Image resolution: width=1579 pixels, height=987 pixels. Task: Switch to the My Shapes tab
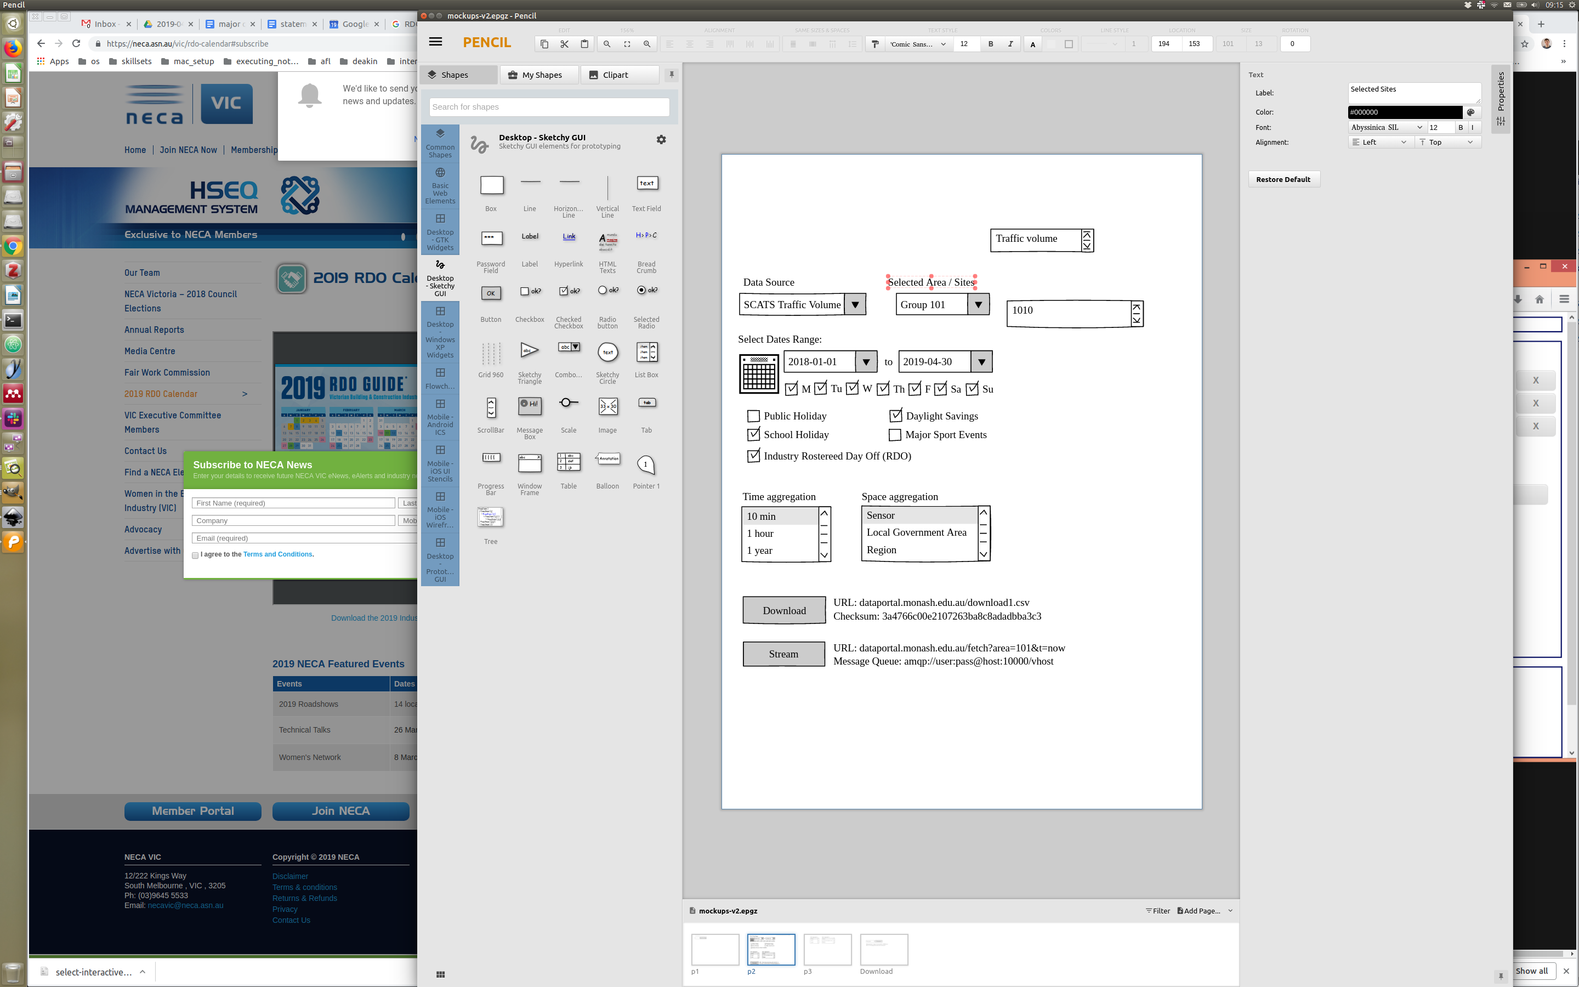coord(539,75)
